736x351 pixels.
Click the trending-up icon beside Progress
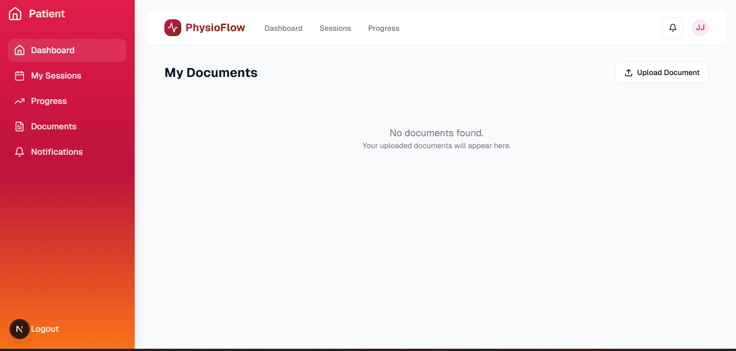point(20,101)
